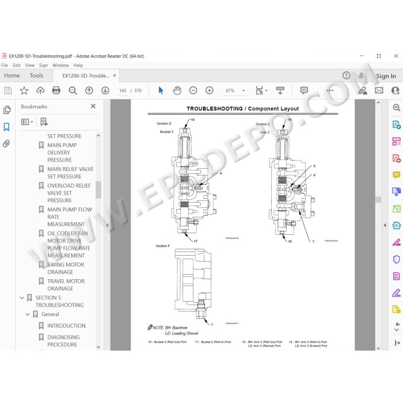Image resolution: width=403 pixels, height=403 pixels.
Task: Collapse the General bookmark group
Action: [28, 314]
